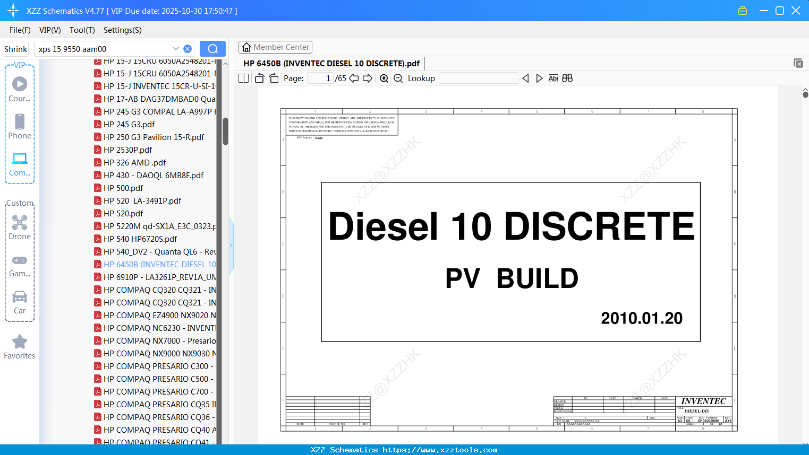Rotate page counterclockwise icon

point(259,78)
